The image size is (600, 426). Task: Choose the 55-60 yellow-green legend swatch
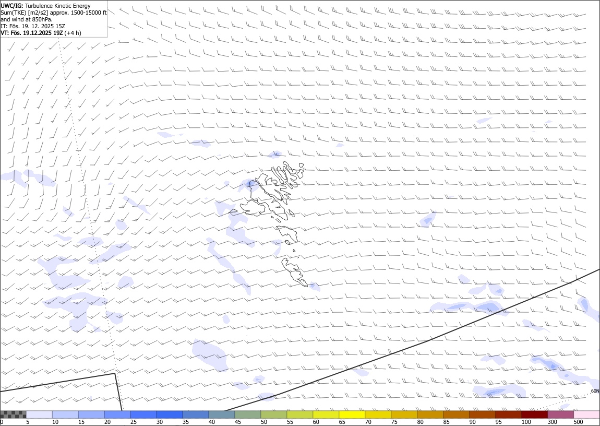click(x=300, y=415)
